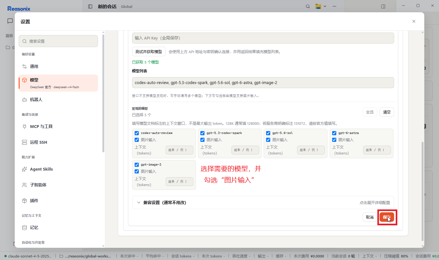Click the workspace path in status bar
This screenshot has height=260, width=439.
(85, 256)
